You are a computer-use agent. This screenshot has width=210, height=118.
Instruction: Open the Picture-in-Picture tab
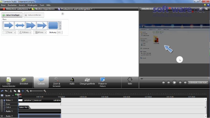coord(103,82)
